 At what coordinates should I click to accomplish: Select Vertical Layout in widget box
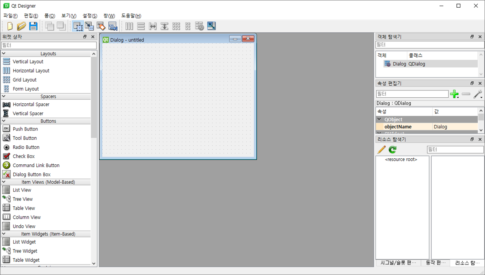[28, 62]
